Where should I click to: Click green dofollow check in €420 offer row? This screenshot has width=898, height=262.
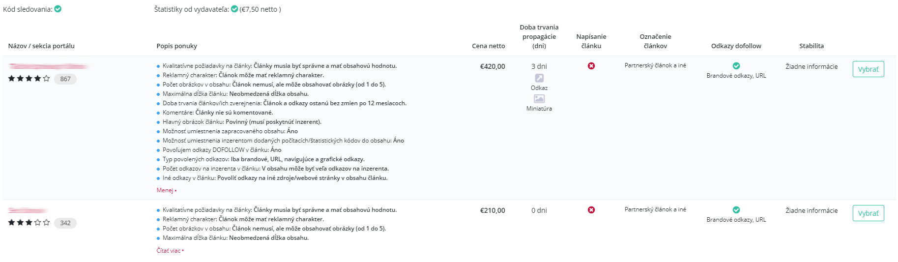(736, 66)
